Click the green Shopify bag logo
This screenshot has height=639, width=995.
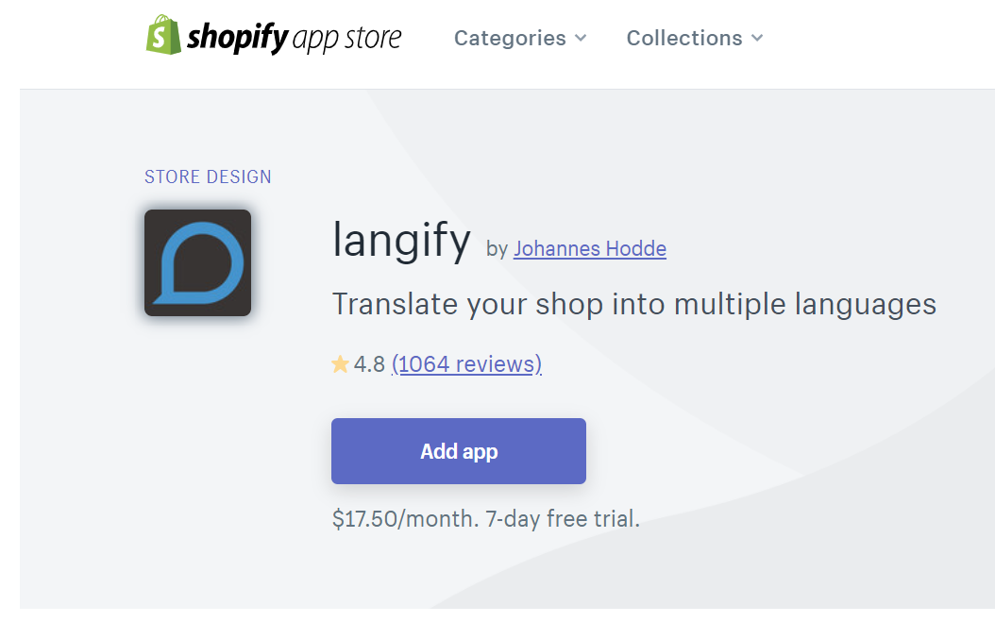click(163, 35)
